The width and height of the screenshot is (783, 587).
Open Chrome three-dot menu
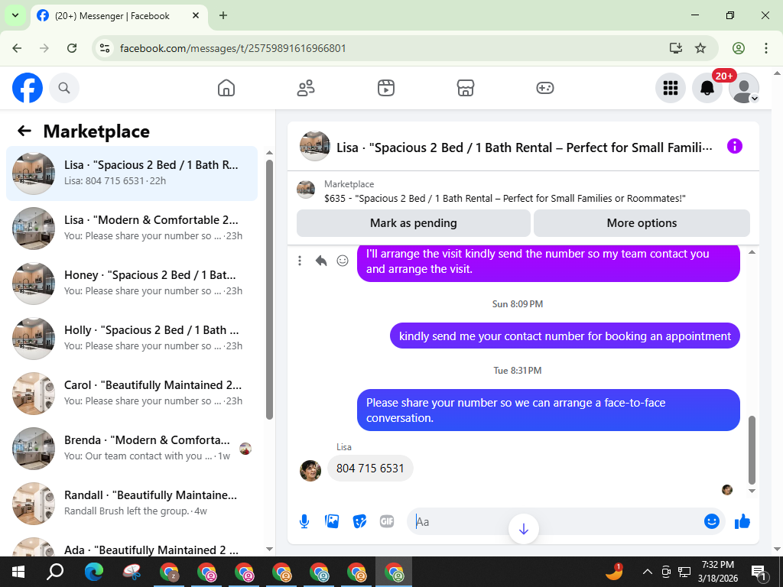click(765, 48)
